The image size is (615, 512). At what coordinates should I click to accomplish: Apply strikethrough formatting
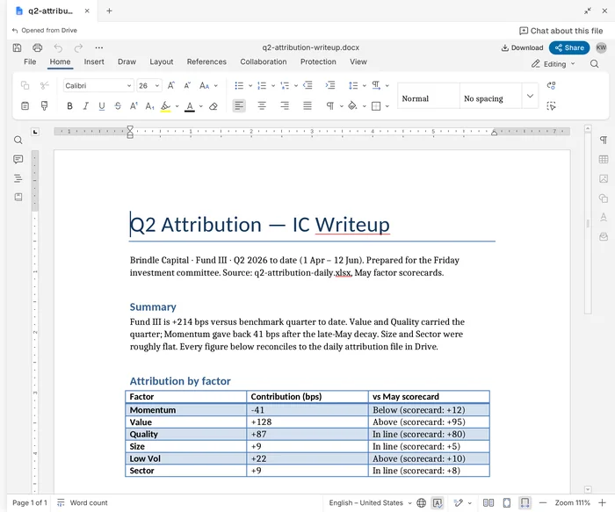pyautogui.click(x=118, y=106)
